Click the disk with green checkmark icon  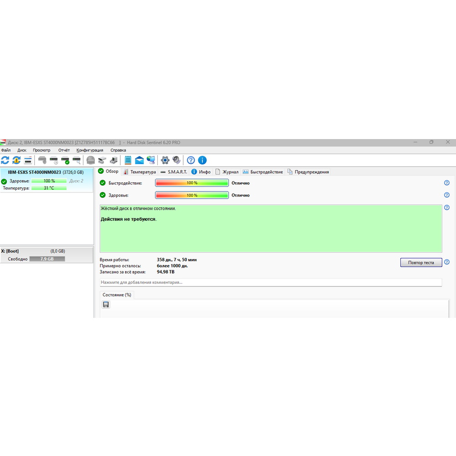point(65,160)
